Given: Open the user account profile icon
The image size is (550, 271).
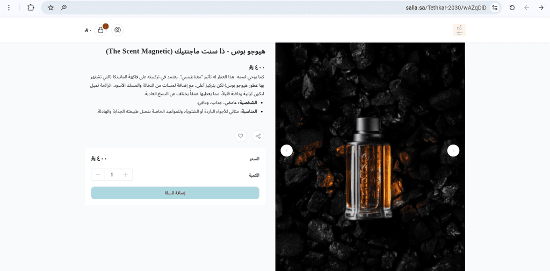Looking at the screenshot, I should coord(118,30).
